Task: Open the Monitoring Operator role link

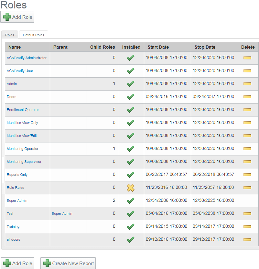Action: [x=23, y=149]
